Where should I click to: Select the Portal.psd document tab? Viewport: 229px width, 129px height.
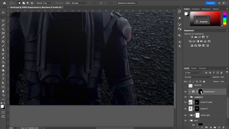pos(36,7)
